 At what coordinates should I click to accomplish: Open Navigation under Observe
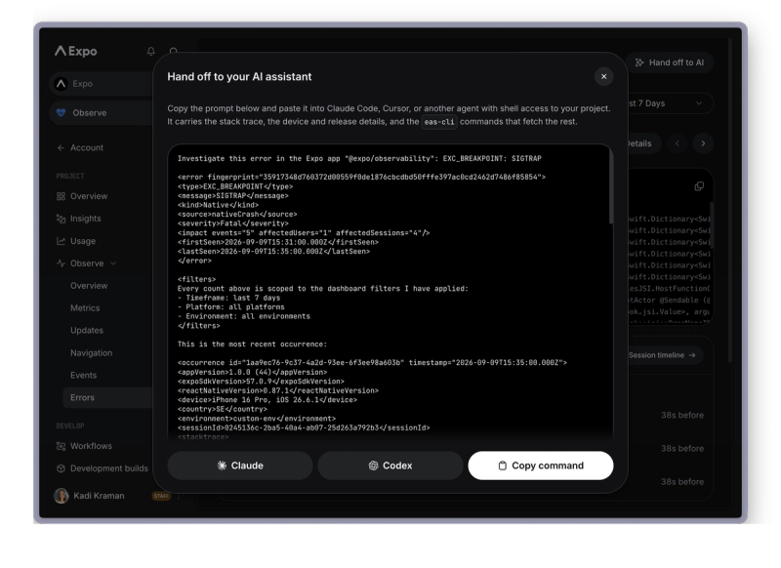[91, 353]
